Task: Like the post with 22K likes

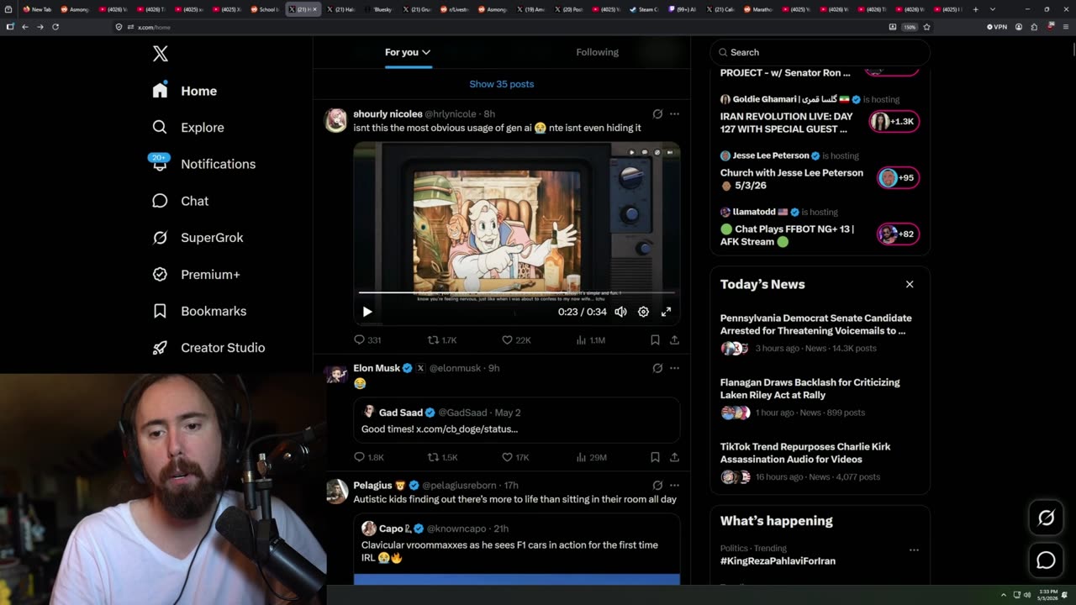Action: 516,340
